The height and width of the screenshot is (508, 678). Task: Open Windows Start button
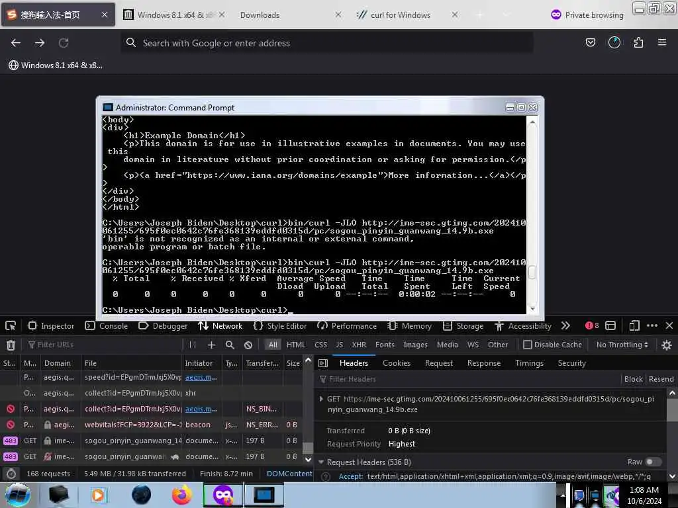tap(18, 495)
